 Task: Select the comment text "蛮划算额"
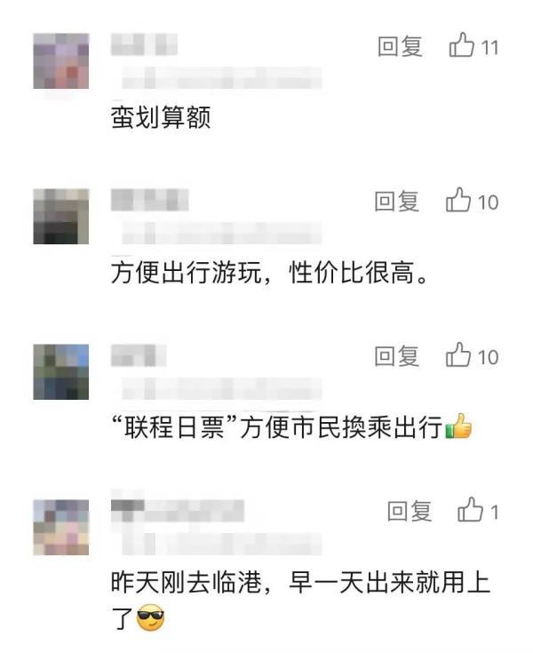[x=161, y=117]
